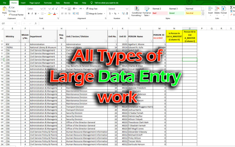
Task: Toggle Bold formatting
Action: (x=29, y=13)
